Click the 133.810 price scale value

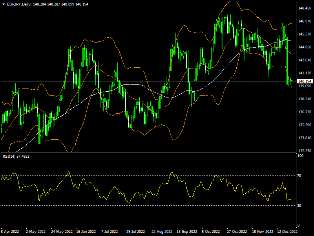[305, 138]
